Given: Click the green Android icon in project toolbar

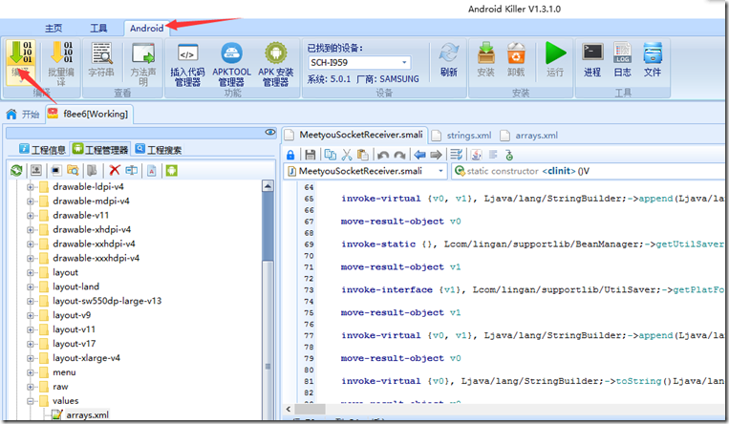Looking at the screenshot, I should click(172, 171).
